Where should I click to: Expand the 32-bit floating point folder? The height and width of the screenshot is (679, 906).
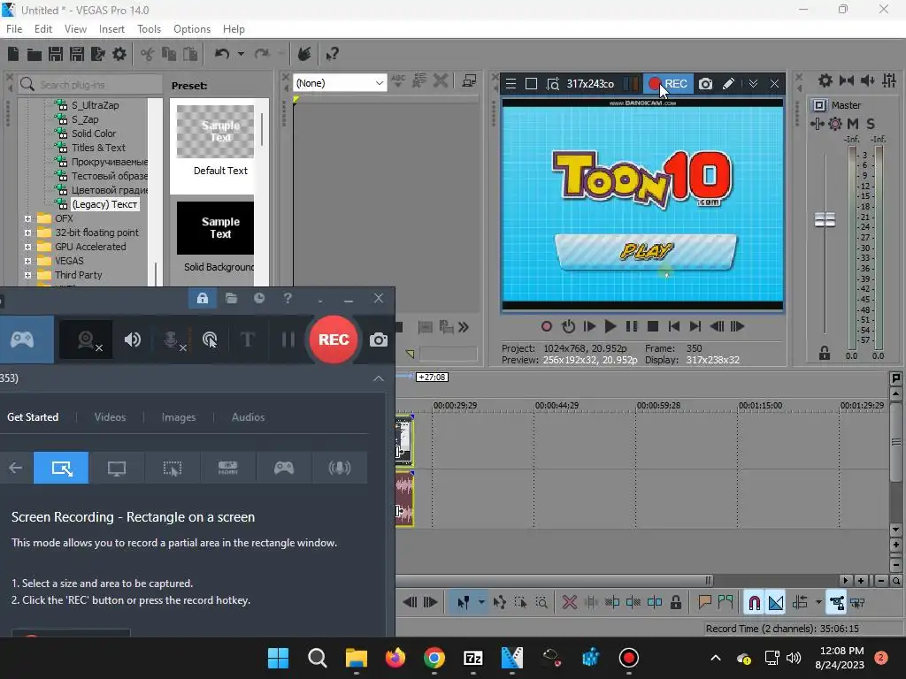[x=27, y=233]
